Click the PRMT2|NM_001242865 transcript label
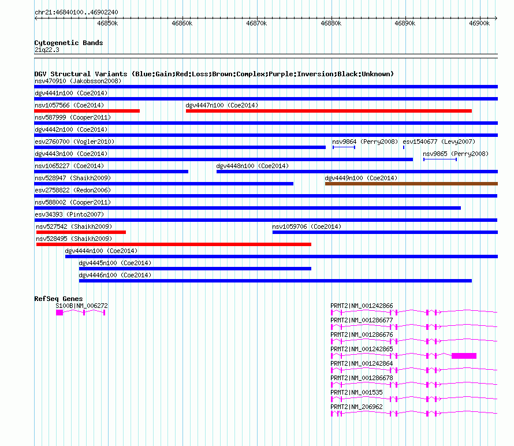Screen dimensions: 514x446 [x=362, y=349]
